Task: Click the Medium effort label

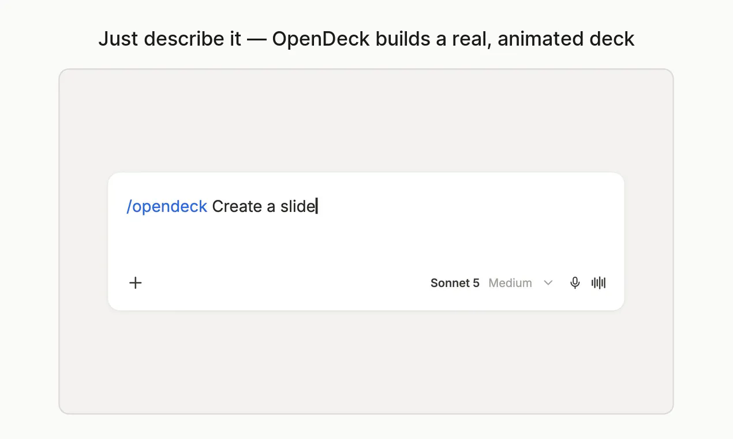Action: pos(510,282)
